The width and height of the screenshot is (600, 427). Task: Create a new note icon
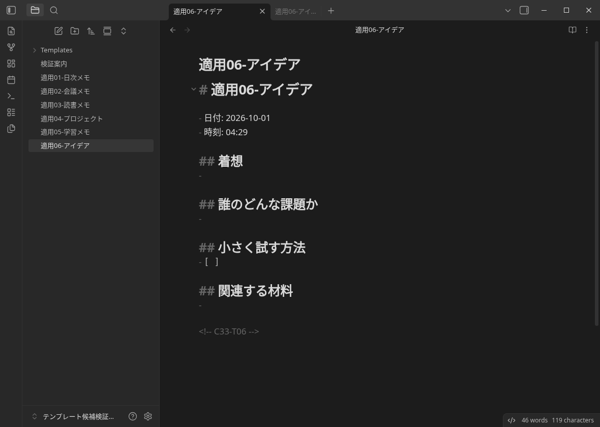58,31
